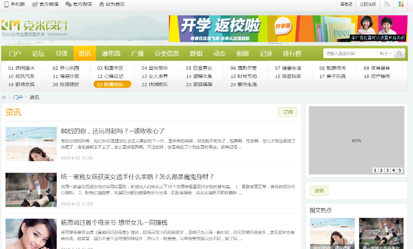Expand the 帖子 search type dropdown
The image size is (413, 249).
click(386, 53)
